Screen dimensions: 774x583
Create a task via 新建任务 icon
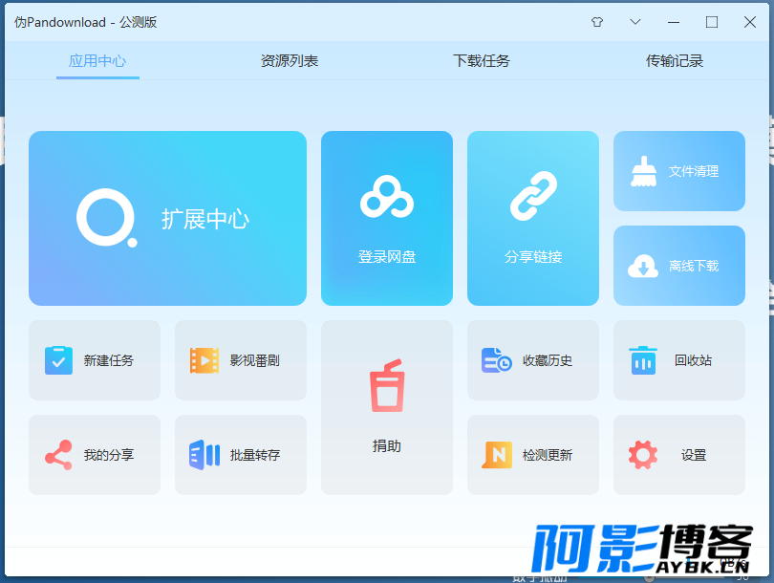(58, 360)
